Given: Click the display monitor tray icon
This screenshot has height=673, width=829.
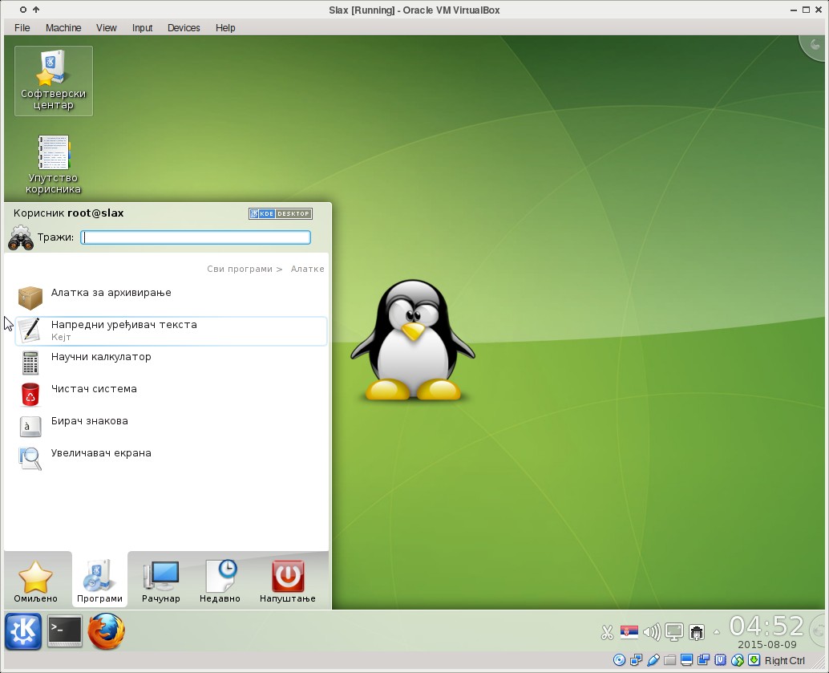Looking at the screenshot, I should [x=674, y=632].
